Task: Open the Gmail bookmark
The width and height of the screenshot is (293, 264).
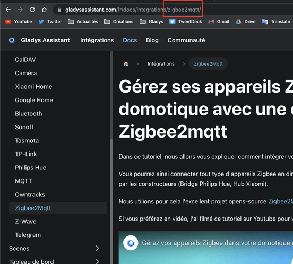Action: point(219,22)
